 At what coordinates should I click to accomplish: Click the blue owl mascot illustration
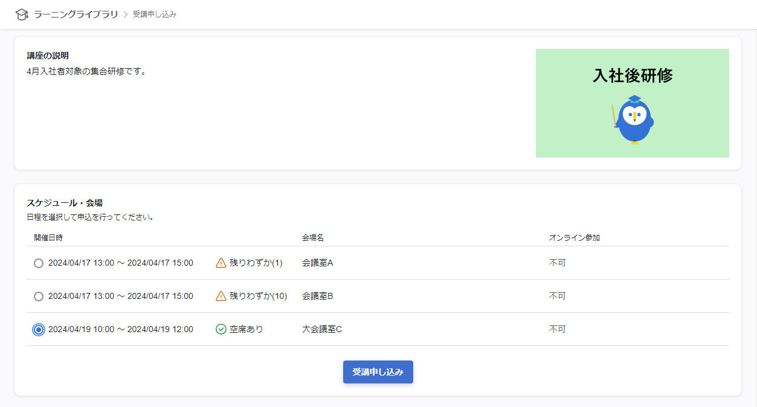(633, 120)
